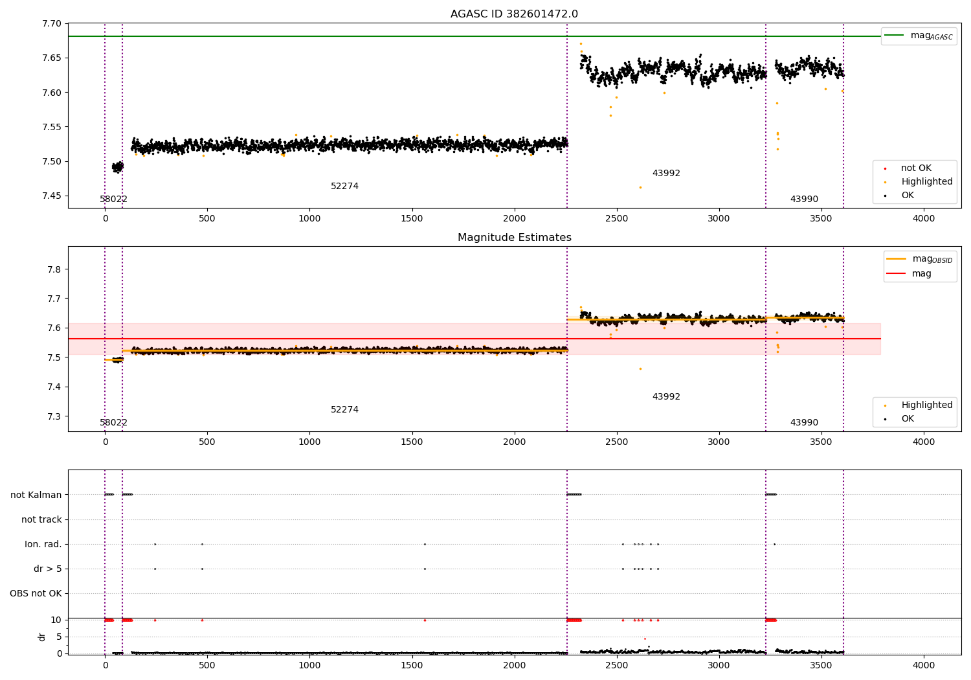Screen dimensions: 971x680
Task: Click the 'Ion. rad.' row label
Action: click(x=43, y=545)
